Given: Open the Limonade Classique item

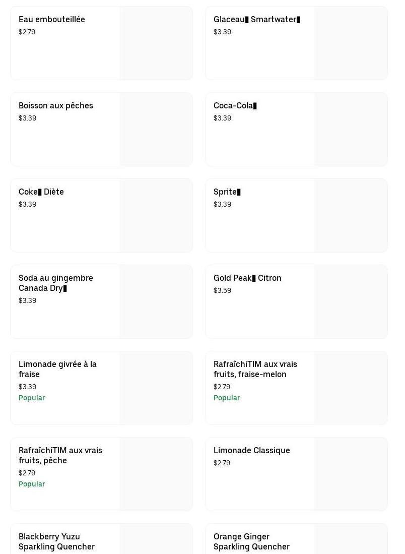Looking at the screenshot, I should [252, 451].
